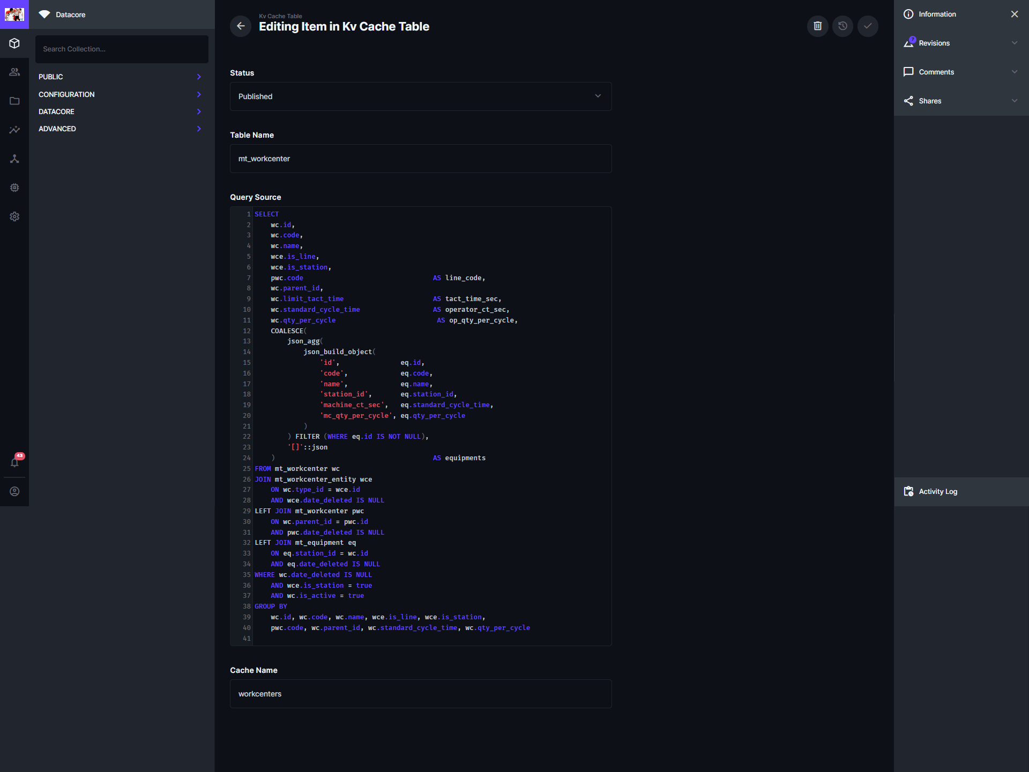
Task: Expand the Shares section
Action: pos(961,101)
